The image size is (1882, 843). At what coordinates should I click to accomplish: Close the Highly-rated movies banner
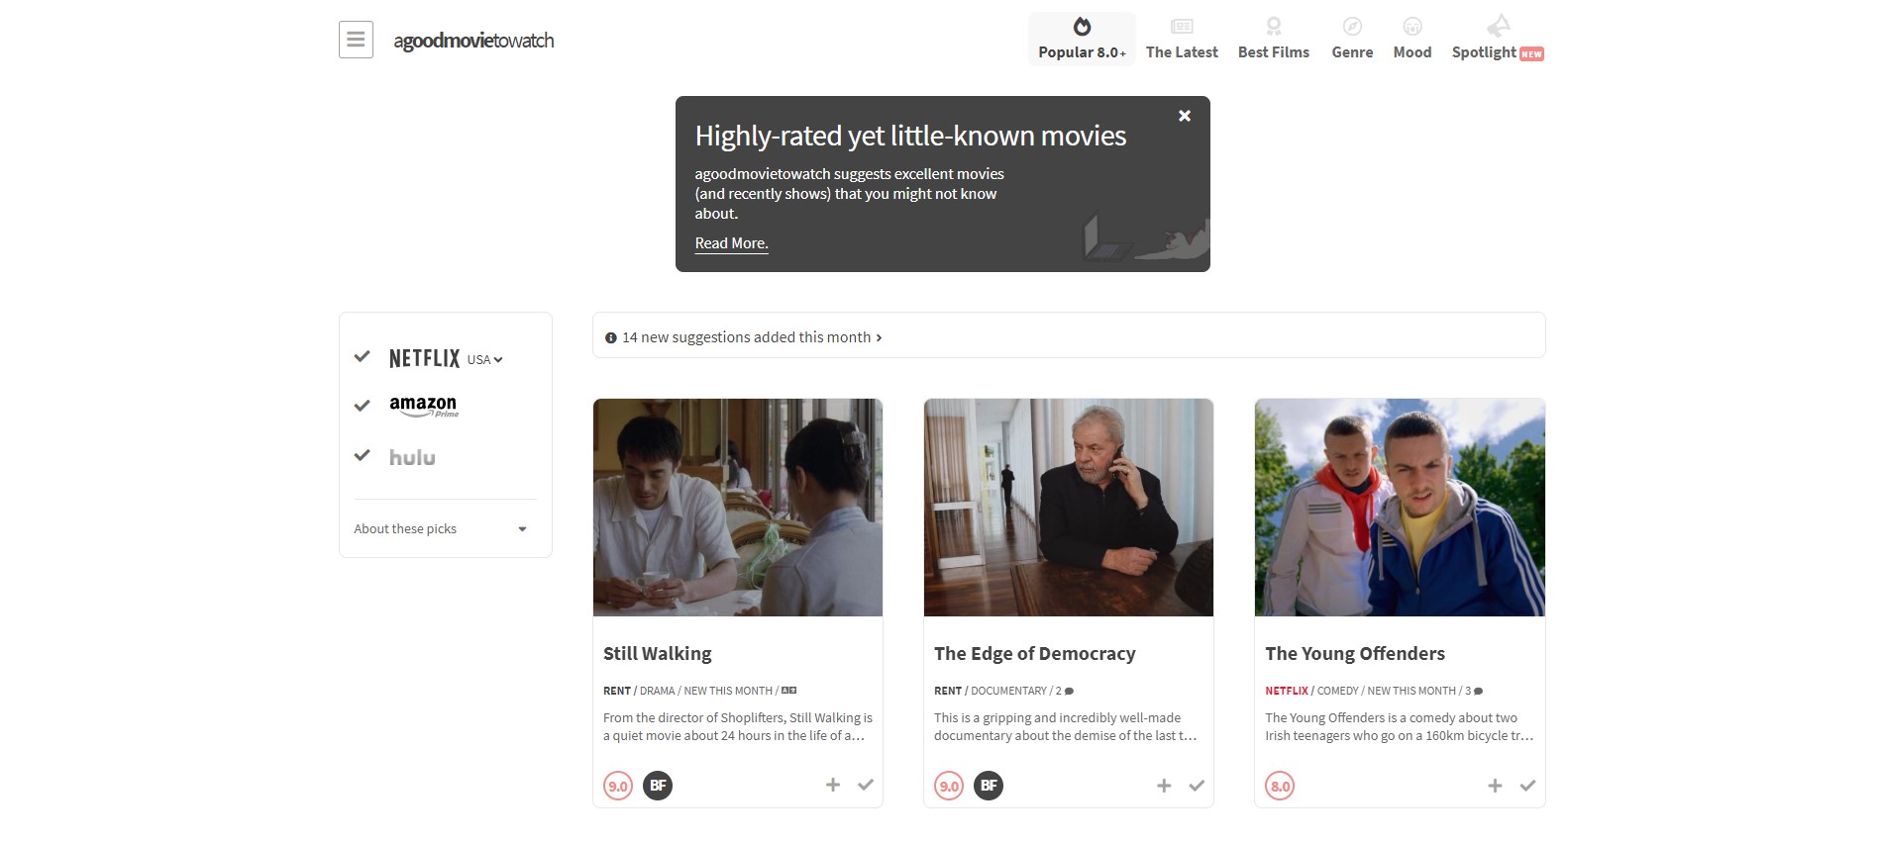pos(1184,116)
